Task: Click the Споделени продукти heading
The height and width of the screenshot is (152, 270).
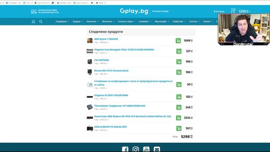Action: [106, 32]
